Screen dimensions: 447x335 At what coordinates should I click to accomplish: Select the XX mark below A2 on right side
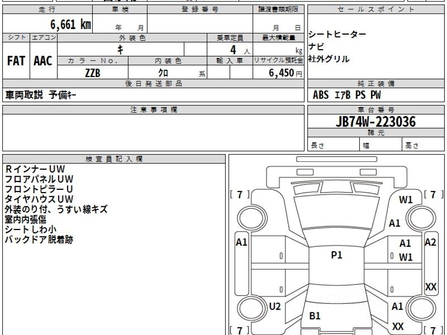point(431,287)
